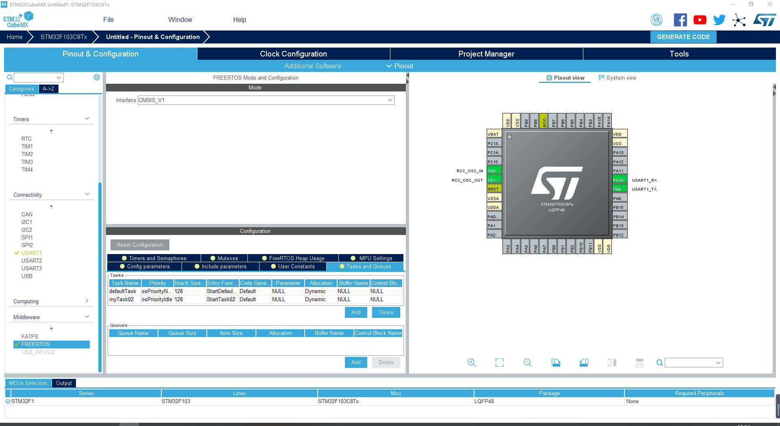Click GENERATE CODE button
Screen dimensions: 780x426
tap(683, 37)
